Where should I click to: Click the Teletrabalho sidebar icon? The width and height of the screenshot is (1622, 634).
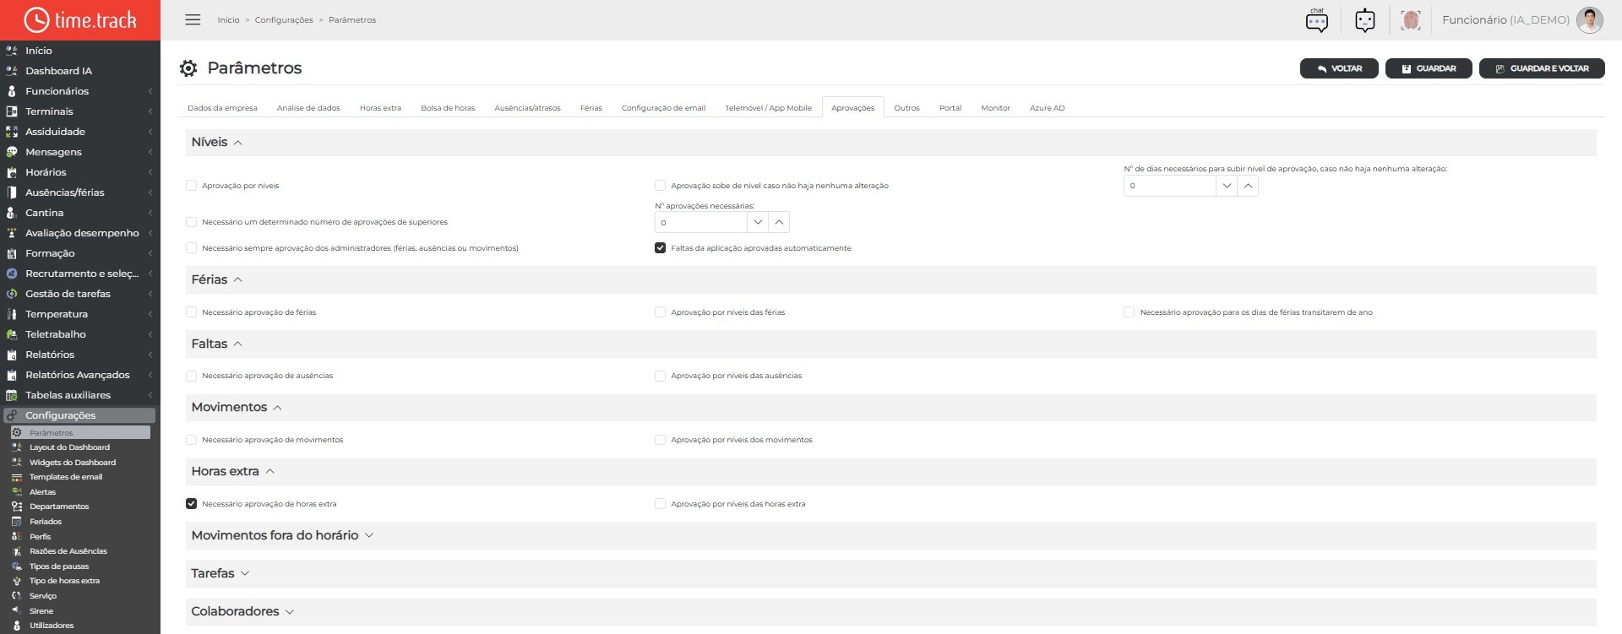12,334
